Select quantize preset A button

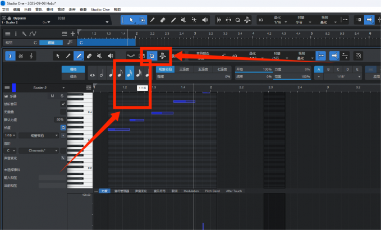pos(319,69)
